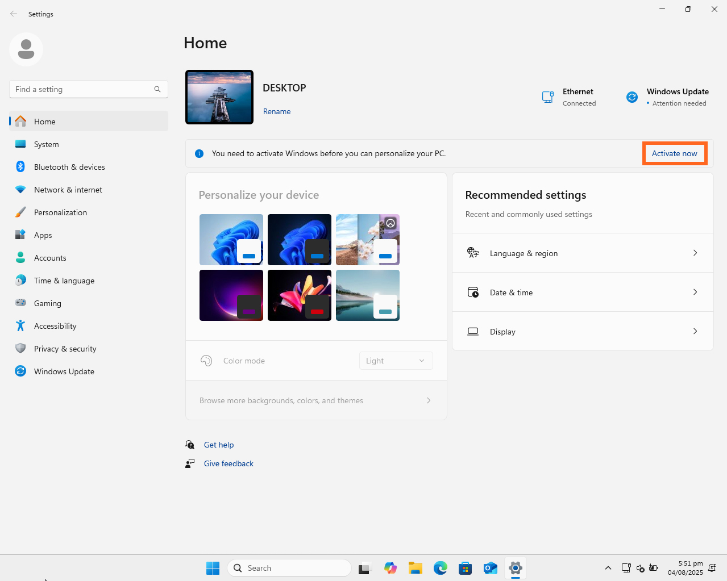The image size is (727, 581).
Task: Open Microsoft Edge from taskbar
Action: 441,568
